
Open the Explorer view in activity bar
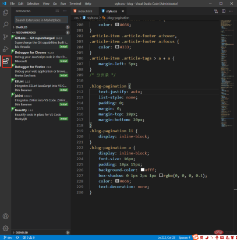(6, 13)
